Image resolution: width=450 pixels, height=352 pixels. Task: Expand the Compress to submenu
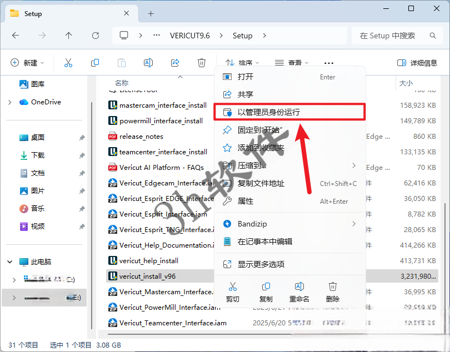click(x=354, y=165)
